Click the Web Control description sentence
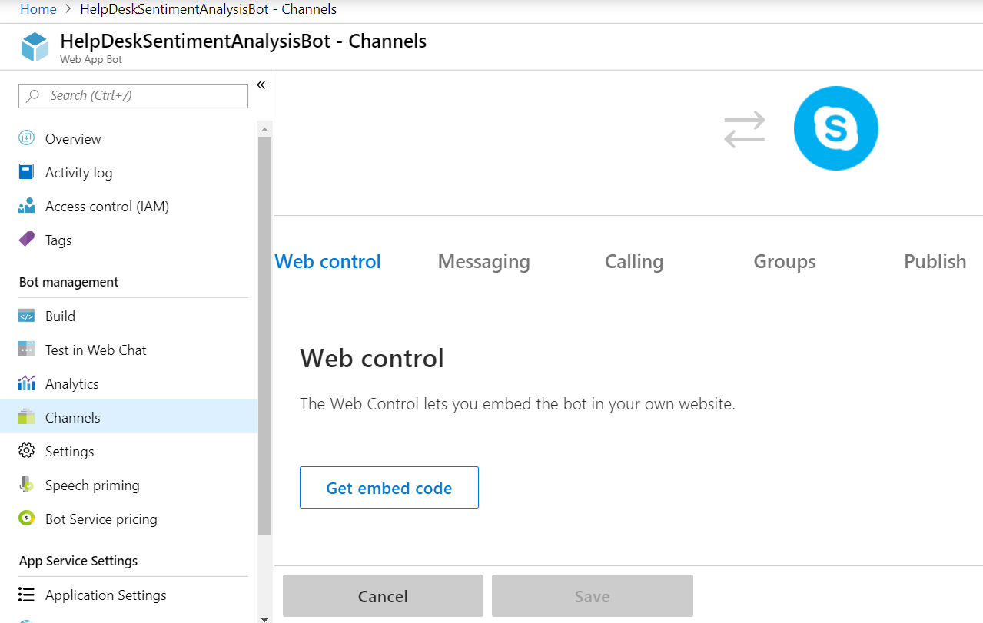983x623 pixels. tap(517, 404)
